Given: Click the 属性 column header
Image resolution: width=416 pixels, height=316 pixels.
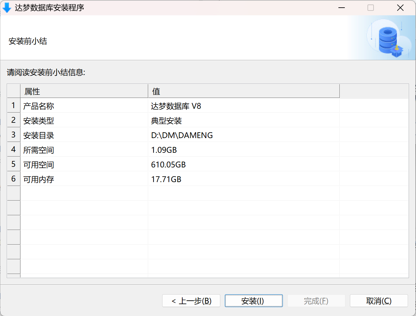Looking at the screenshot, I should pyautogui.click(x=84, y=91).
